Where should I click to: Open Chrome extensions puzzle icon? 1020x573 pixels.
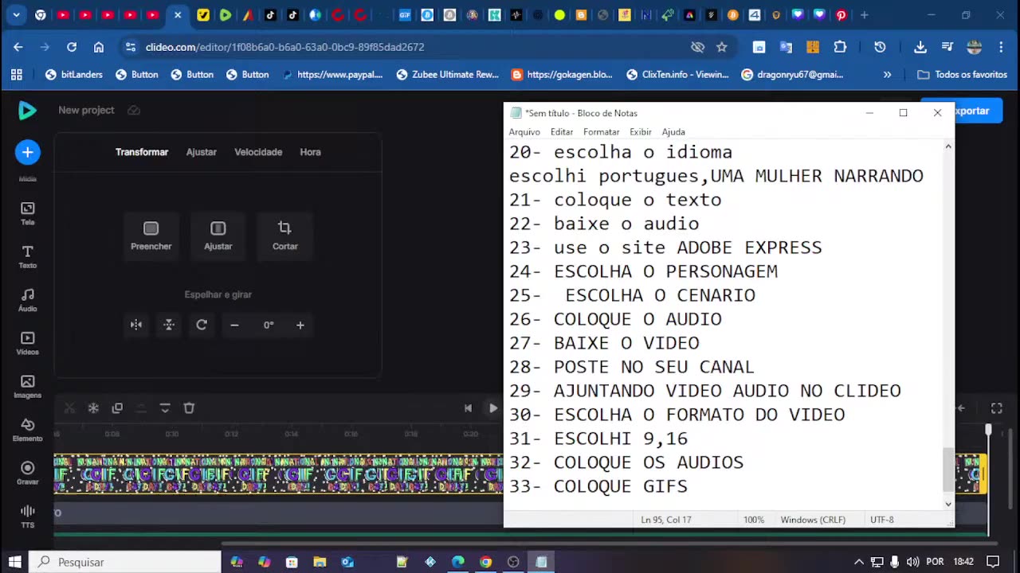pyautogui.click(x=840, y=47)
